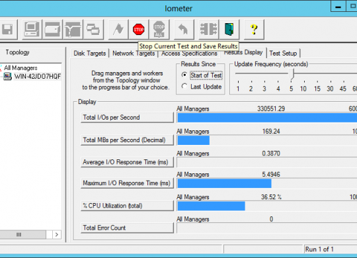Click the 36.52 % CPU value

click(x=271, y=197)
